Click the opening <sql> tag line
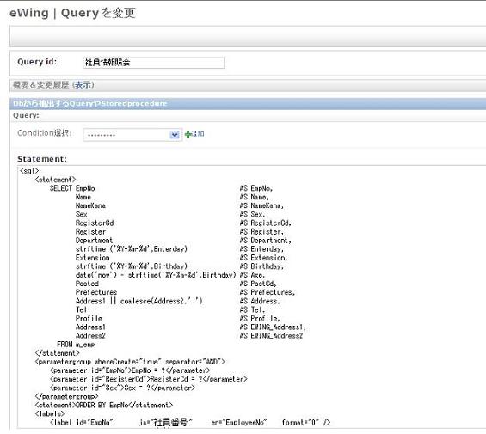This screenshot has width=486, height=434. [x=29, y=171]
